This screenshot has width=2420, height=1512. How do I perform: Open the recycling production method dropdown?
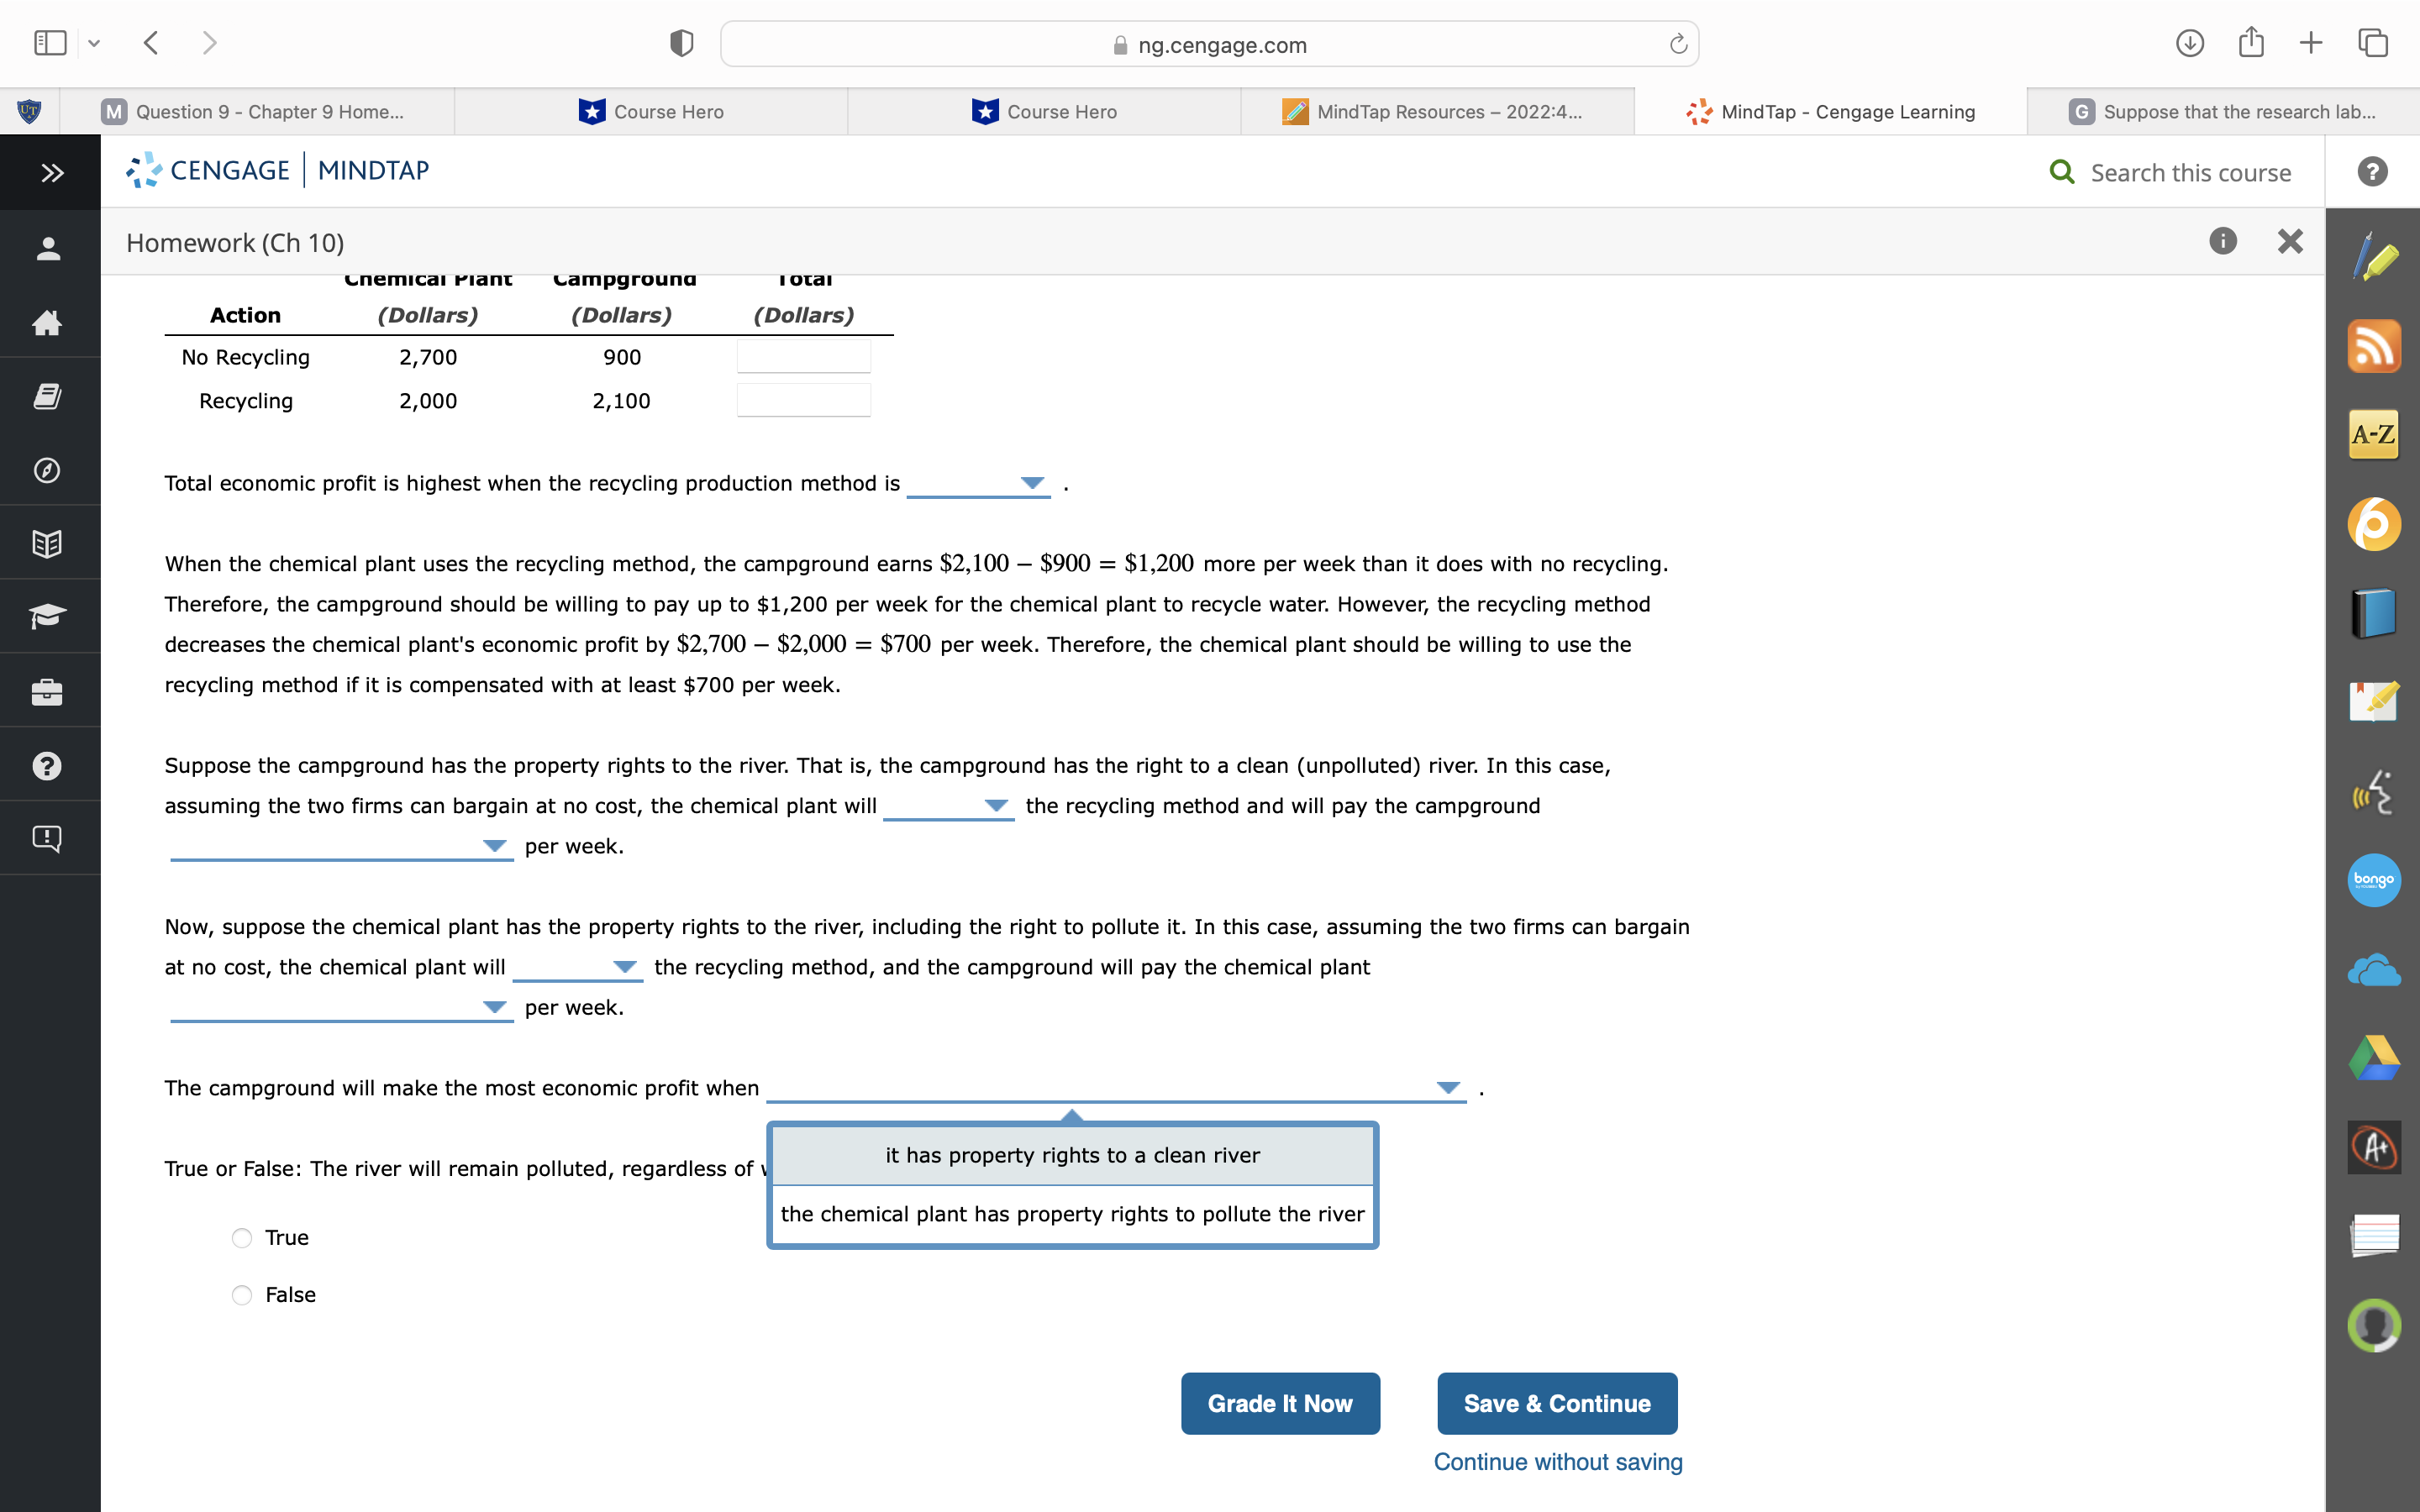click(978, 484)
